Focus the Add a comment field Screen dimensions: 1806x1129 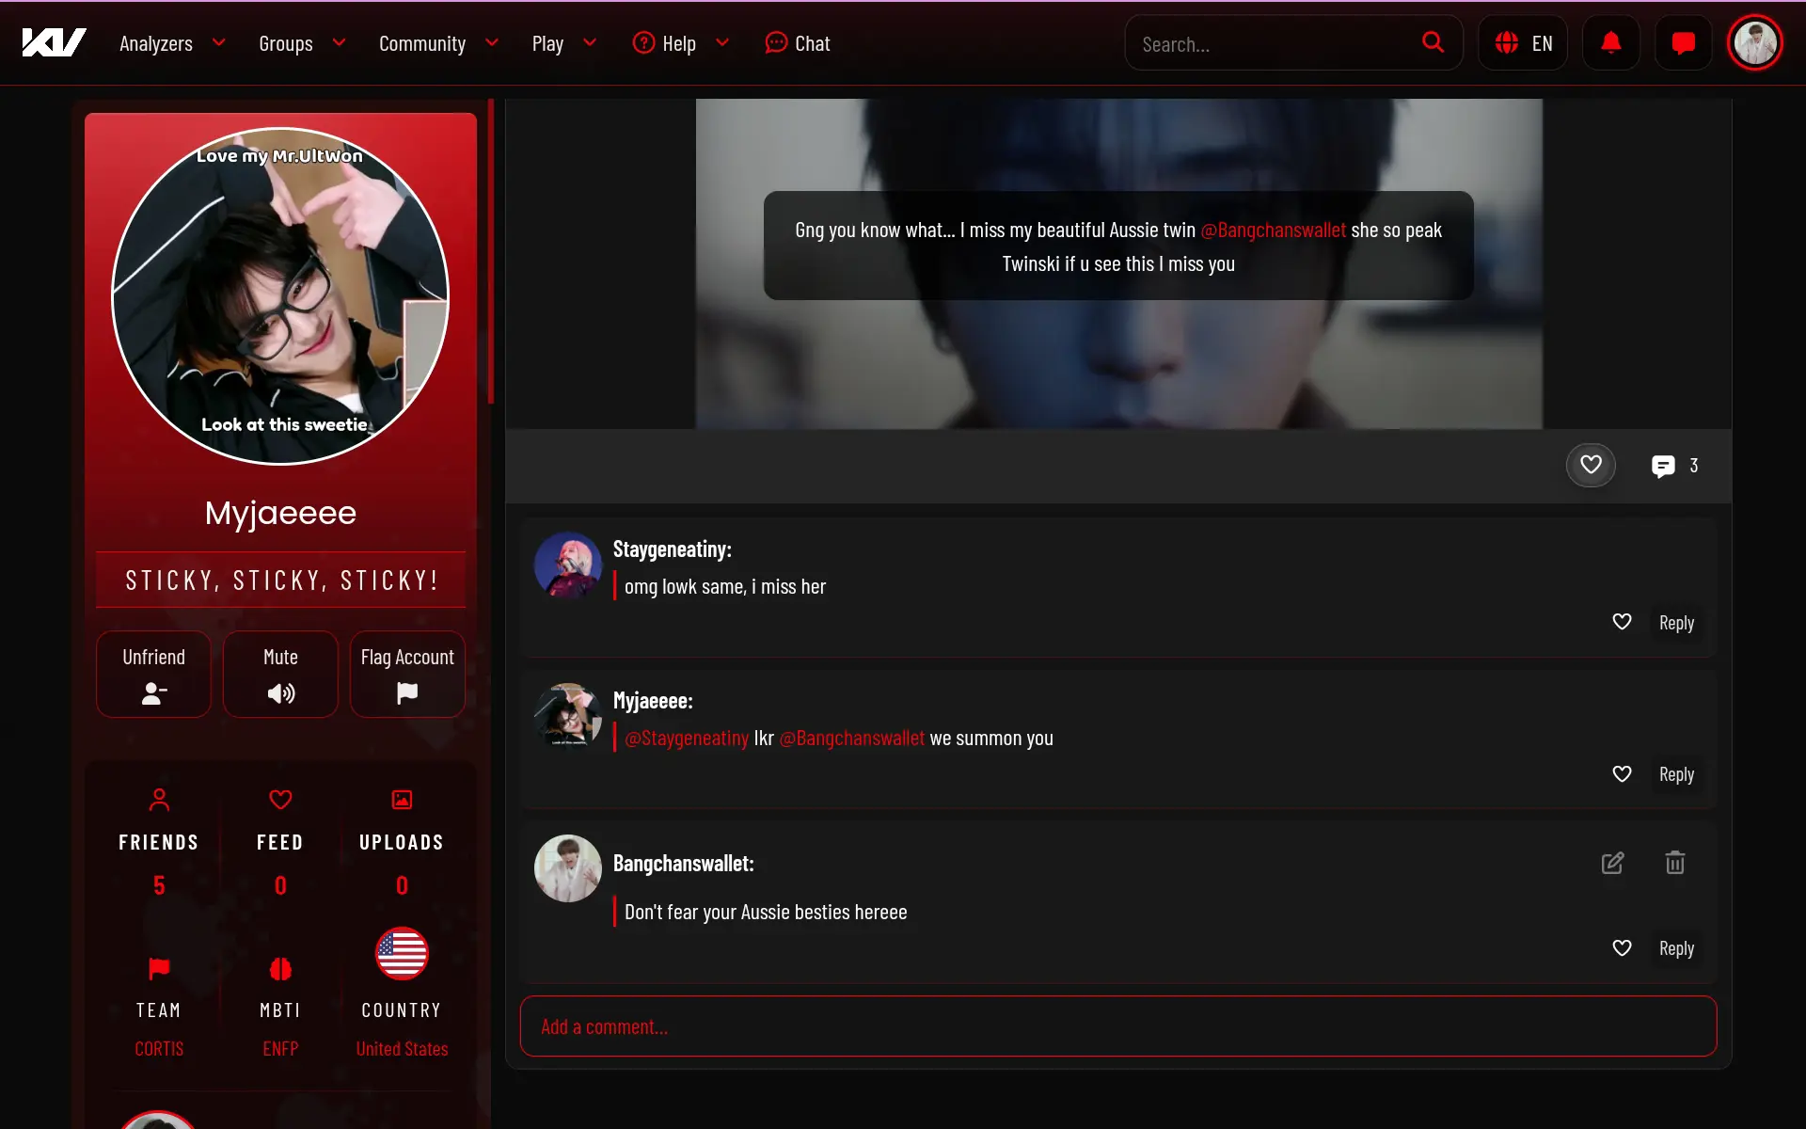pos(1118,1026)
